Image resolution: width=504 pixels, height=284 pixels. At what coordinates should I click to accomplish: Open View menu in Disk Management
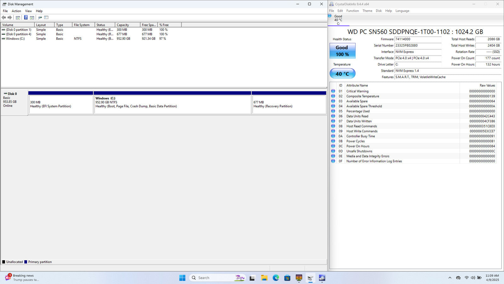tap(28, 11)
